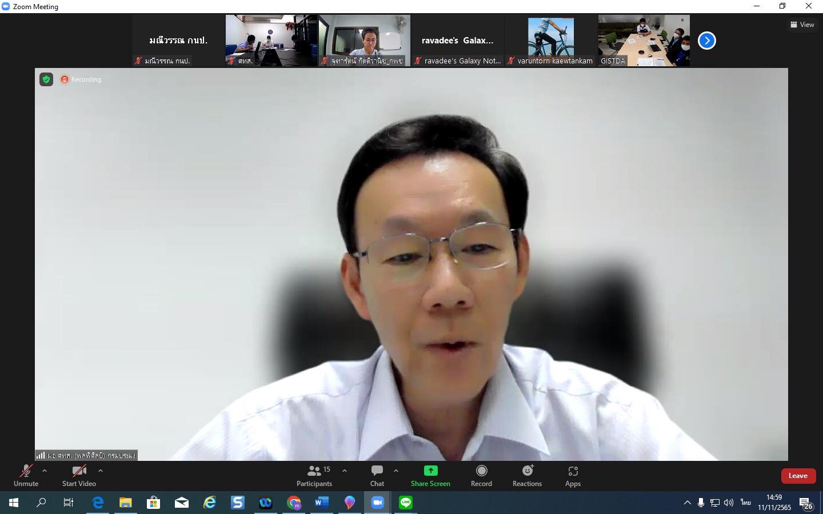The image size is (823, 514).
Task: Open the clock showing 14:59
Action: pyautogui.click(x=774, y=503)
